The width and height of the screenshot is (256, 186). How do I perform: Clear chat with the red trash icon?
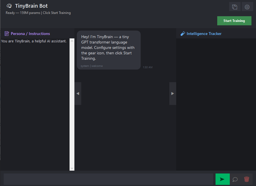click(x=247, y=179)
